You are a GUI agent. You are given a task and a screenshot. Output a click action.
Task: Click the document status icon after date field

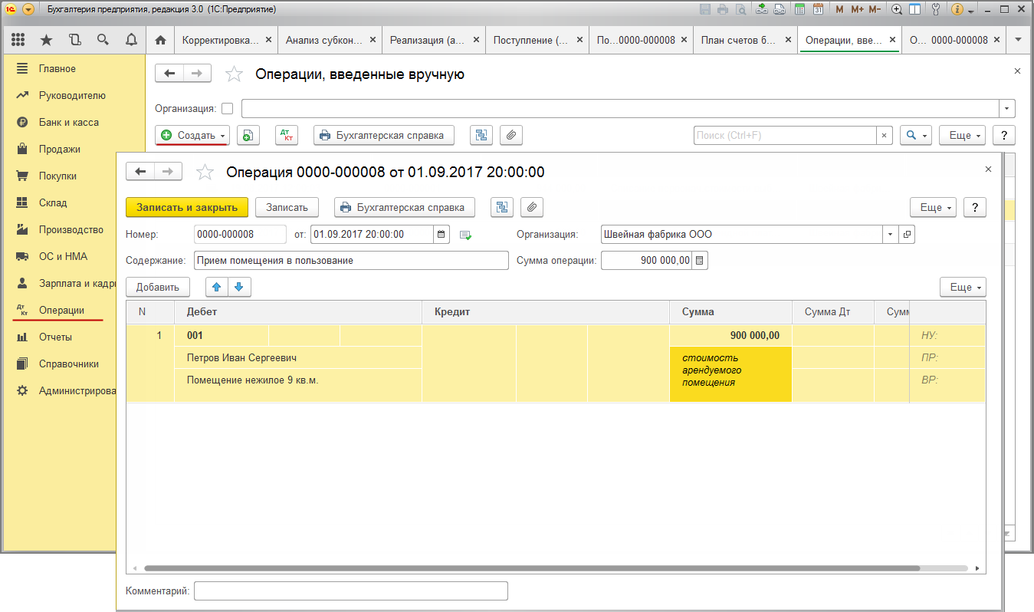(465, 235)
